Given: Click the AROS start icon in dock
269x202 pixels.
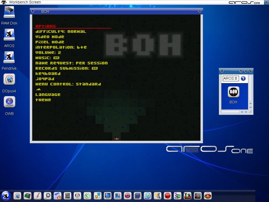Looking at the screenshot, I should click(6, 196).
